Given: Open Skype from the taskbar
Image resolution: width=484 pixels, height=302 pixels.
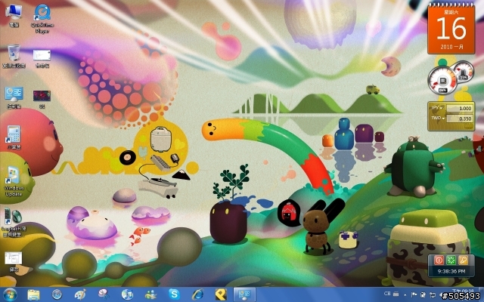Looking at the screenshot, I should point(174,294).
